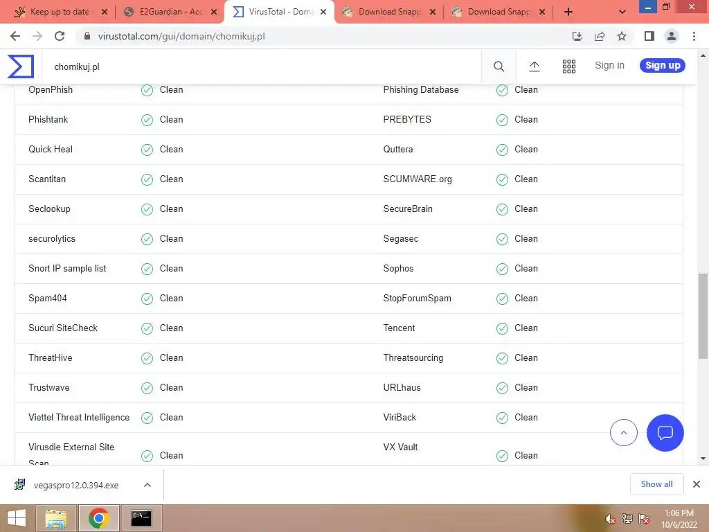Open File Explorer from the taskbar
The image size is (709, 532).
click(x=56, y=518)
